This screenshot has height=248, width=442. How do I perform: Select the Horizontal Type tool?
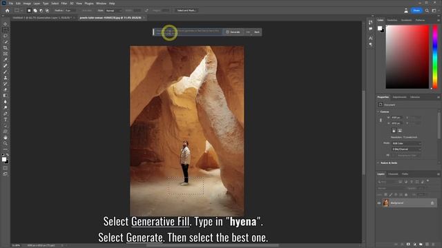click(6, 119)
